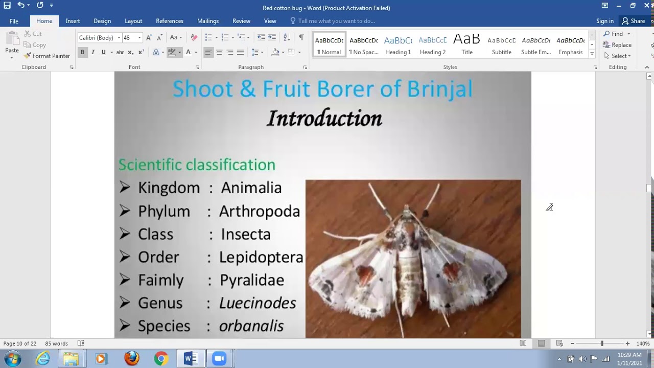Click the Save icon in title bar

pos(7,5)
